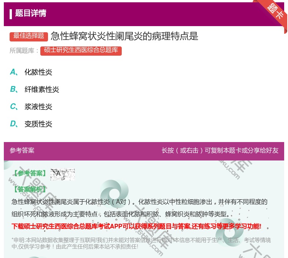Screen dimensions: 288x258
Task: Click the 题目详情 header title
Action: (x=31, y=13)
